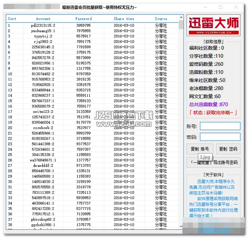This screenshot has height=238, width=248.
Task: Click password 9993799
Action: (83, 133)
